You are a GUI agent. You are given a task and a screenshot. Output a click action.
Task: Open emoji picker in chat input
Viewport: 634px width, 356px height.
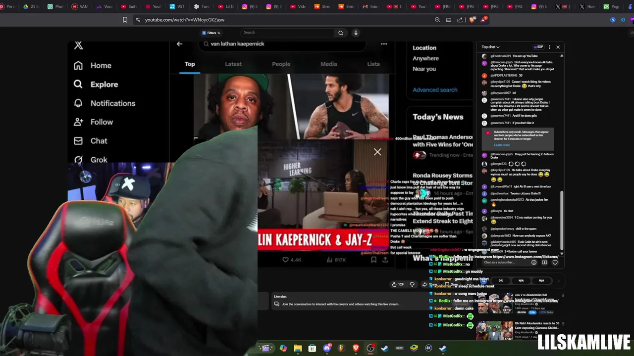pos(533,263)
